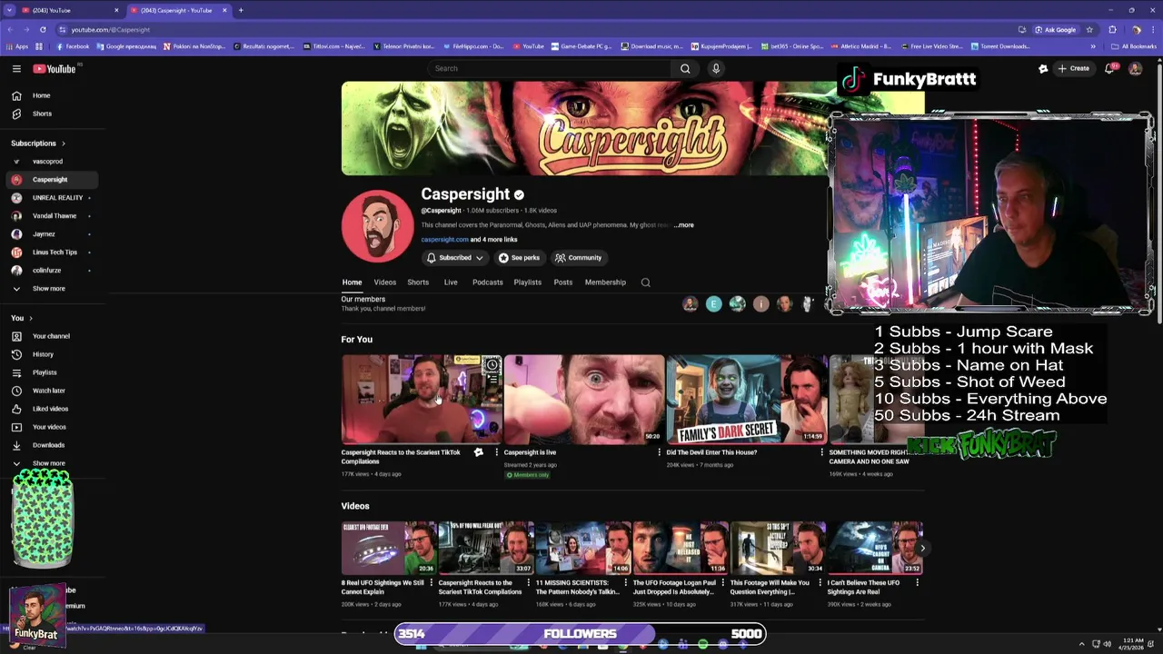1163x654 pixels.
Task: Click the See perks button
Action: point(519,258)
